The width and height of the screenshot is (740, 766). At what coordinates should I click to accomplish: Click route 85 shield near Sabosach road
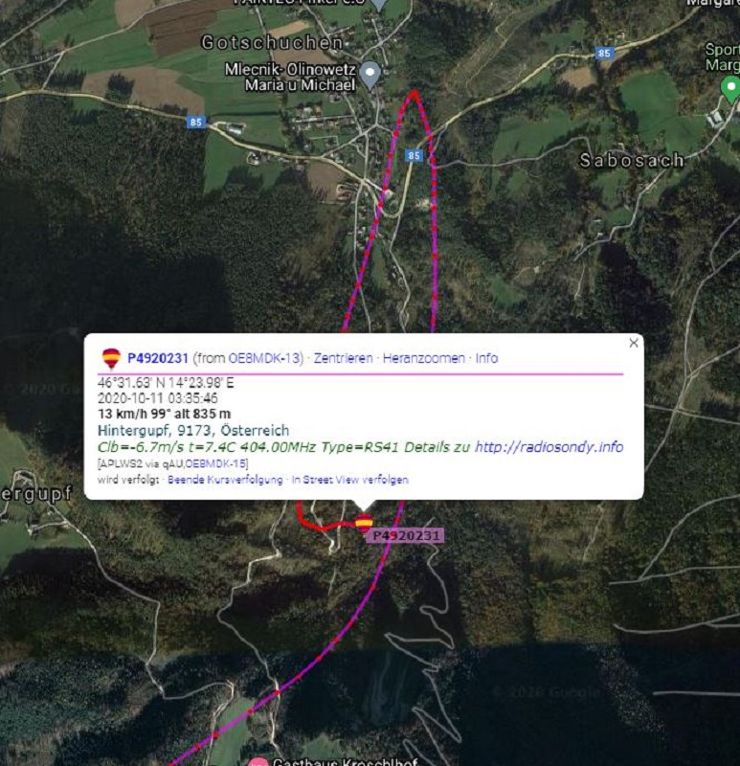click(x=414, y=156)
